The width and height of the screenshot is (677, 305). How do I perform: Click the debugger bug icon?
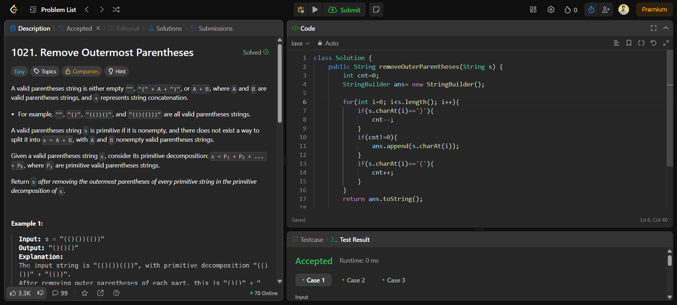pos(301,10)
